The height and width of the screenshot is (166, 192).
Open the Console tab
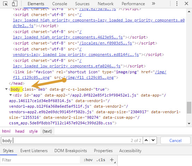tap(60, 4)
